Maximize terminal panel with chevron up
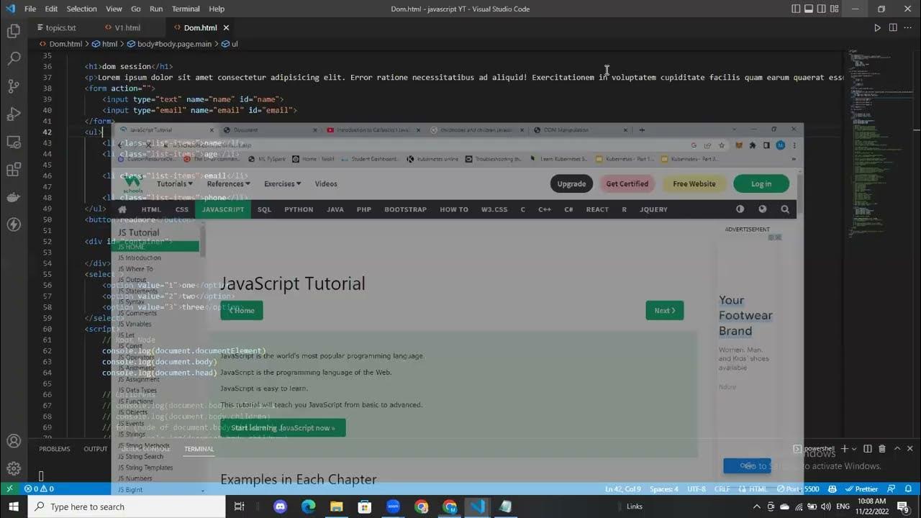921x518 pixels. tap(896, 448)
